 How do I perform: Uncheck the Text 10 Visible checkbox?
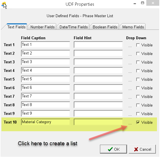(138, 122)
